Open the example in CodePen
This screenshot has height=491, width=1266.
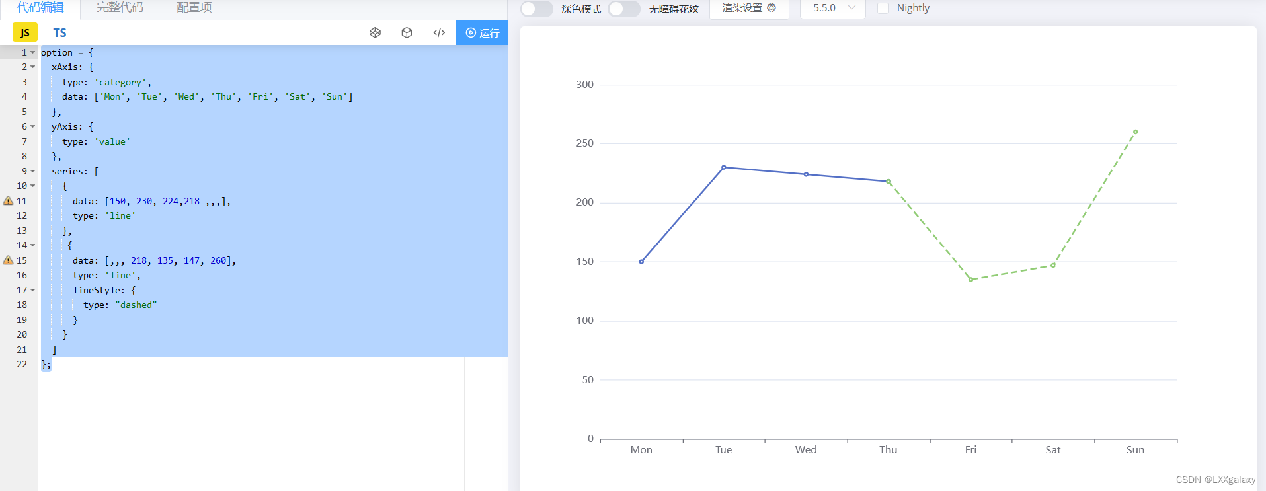(x=375, y=32)
